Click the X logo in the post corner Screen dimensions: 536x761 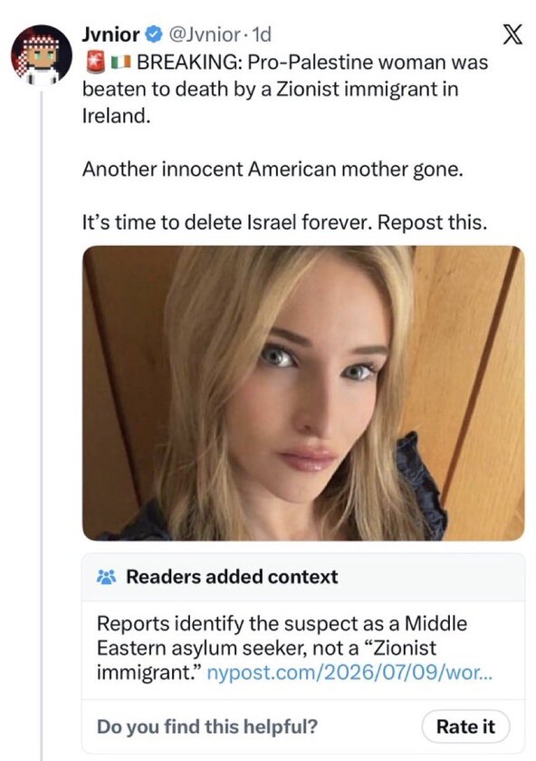(x=512, y=34)
